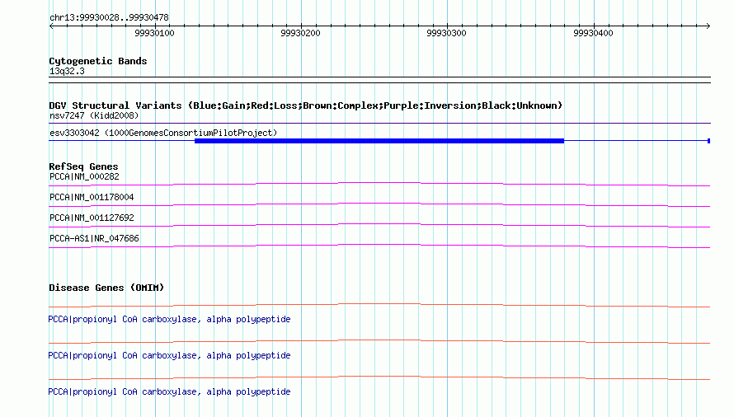Image resolution: width=734 pixels, height=417 pixels.
Task: Click the PCCA|NM_001127692 transcript label
Action: (92, 218)
